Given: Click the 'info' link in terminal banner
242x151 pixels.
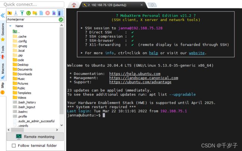Looking at the screenshot, I should click(109, 53).
